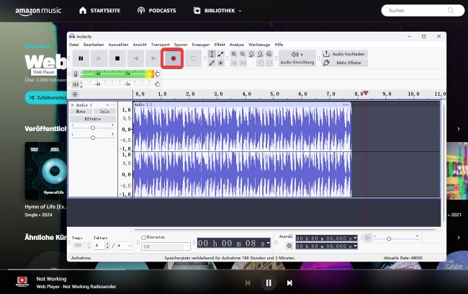
Task: Open the time position format dropdown
Action: (x=268, y=244)
